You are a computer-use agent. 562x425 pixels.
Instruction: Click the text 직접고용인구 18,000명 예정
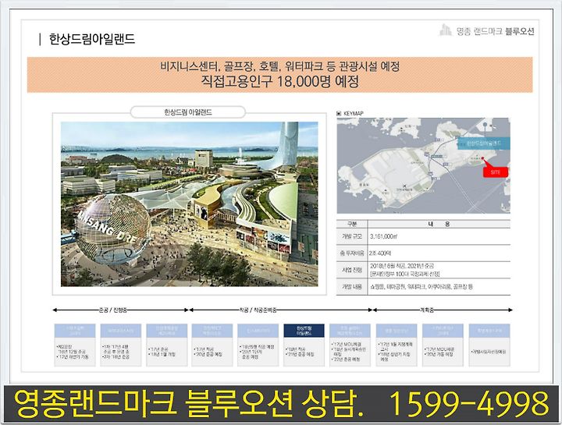click(279, 81)
